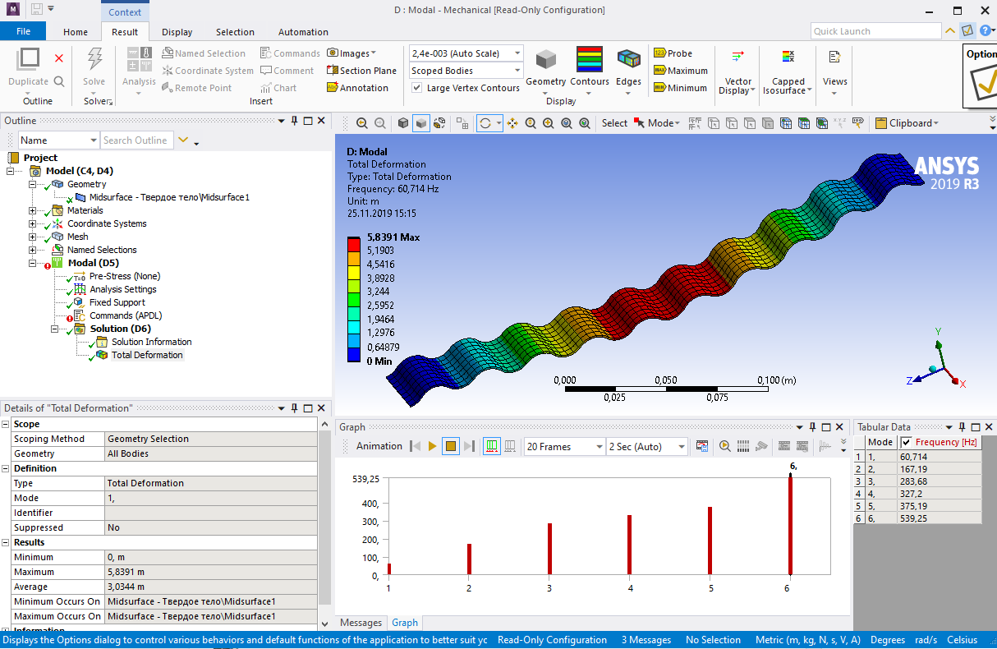Toggle the undeformed animation display button
997x649 pixels.
pyautogui.click(x=509, y=445)
